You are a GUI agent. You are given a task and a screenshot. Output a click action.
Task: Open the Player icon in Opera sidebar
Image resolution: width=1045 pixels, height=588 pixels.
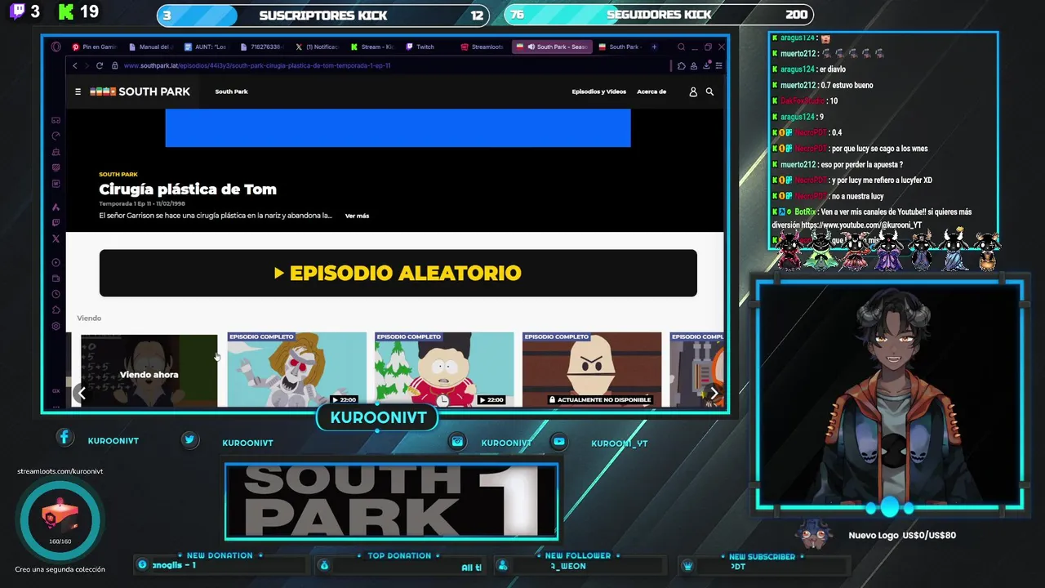(x=56, y=262)
